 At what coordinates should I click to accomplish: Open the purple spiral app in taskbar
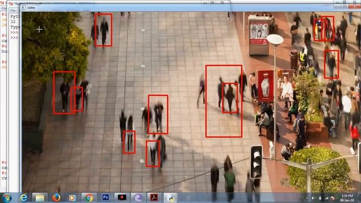point(138,198)
